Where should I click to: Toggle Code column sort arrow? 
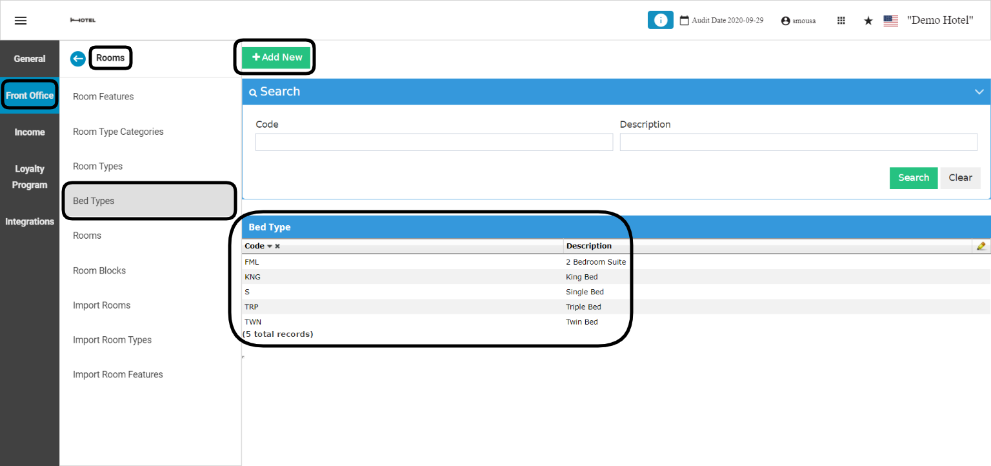[270, 247]
